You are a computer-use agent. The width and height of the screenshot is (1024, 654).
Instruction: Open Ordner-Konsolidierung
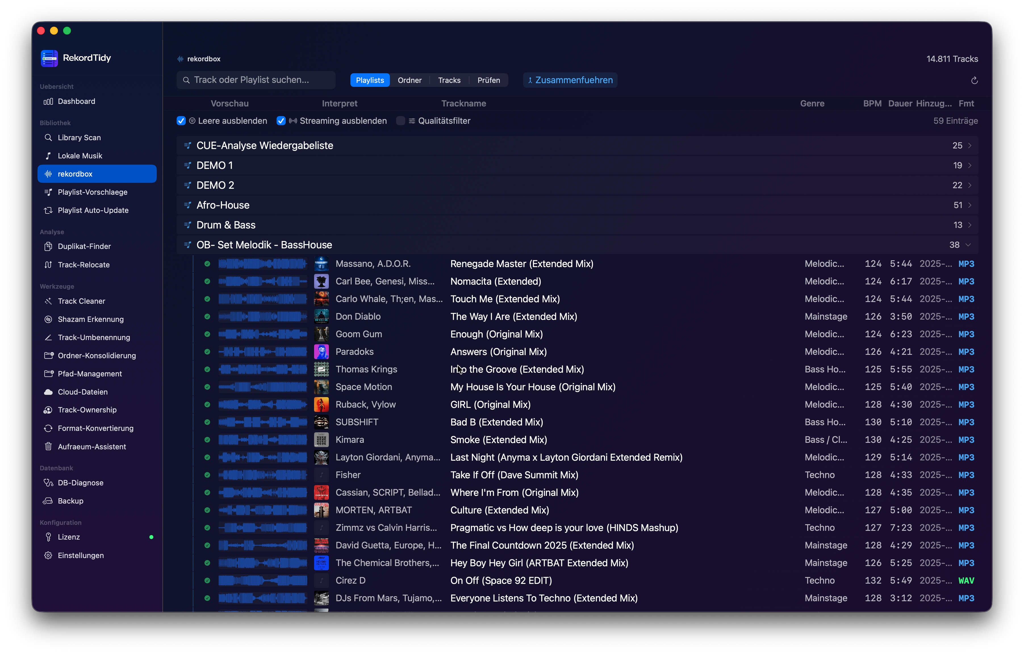(x=97, y=356)
